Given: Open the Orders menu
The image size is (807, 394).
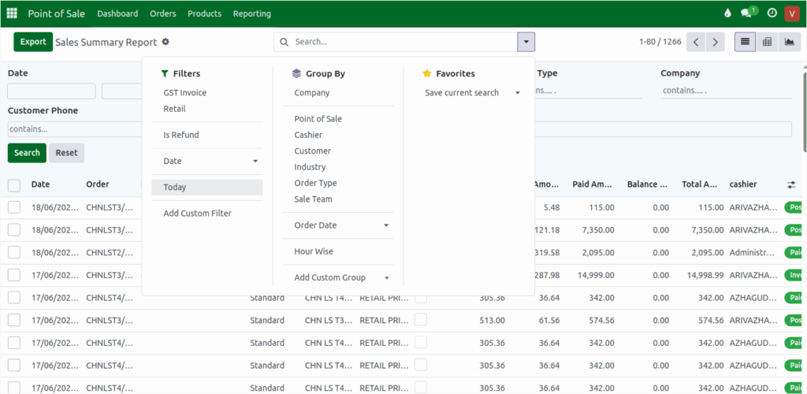Looking at the screenshot, I should click(x=162, y=14).
